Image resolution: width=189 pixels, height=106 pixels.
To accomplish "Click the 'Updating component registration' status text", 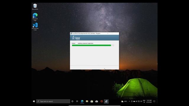I will 85,43.
